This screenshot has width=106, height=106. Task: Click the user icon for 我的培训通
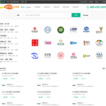(80, 2)
